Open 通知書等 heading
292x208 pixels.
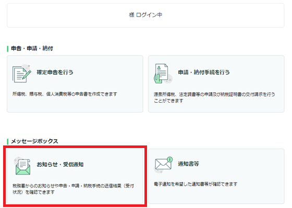(188, 164)
